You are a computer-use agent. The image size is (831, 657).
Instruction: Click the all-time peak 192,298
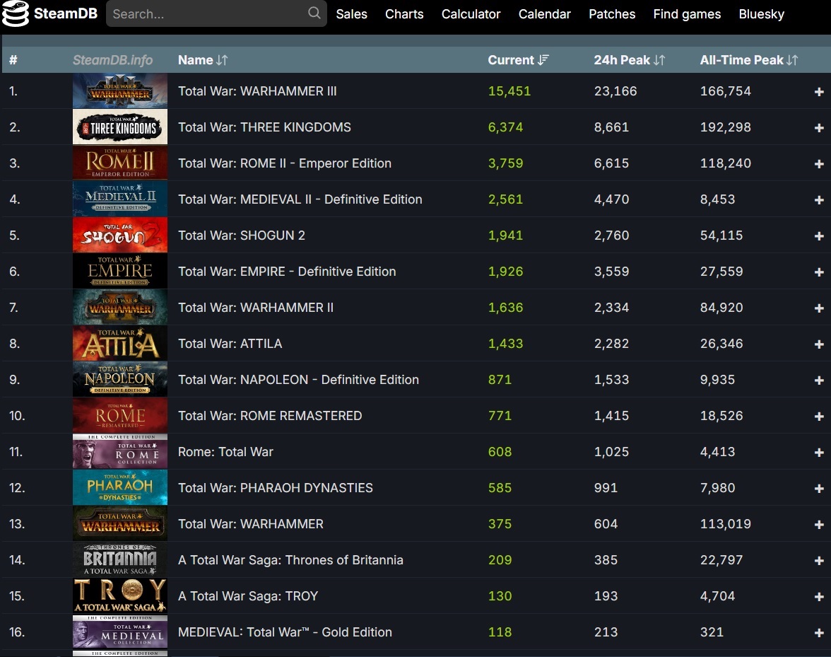(x=726, y=127)
